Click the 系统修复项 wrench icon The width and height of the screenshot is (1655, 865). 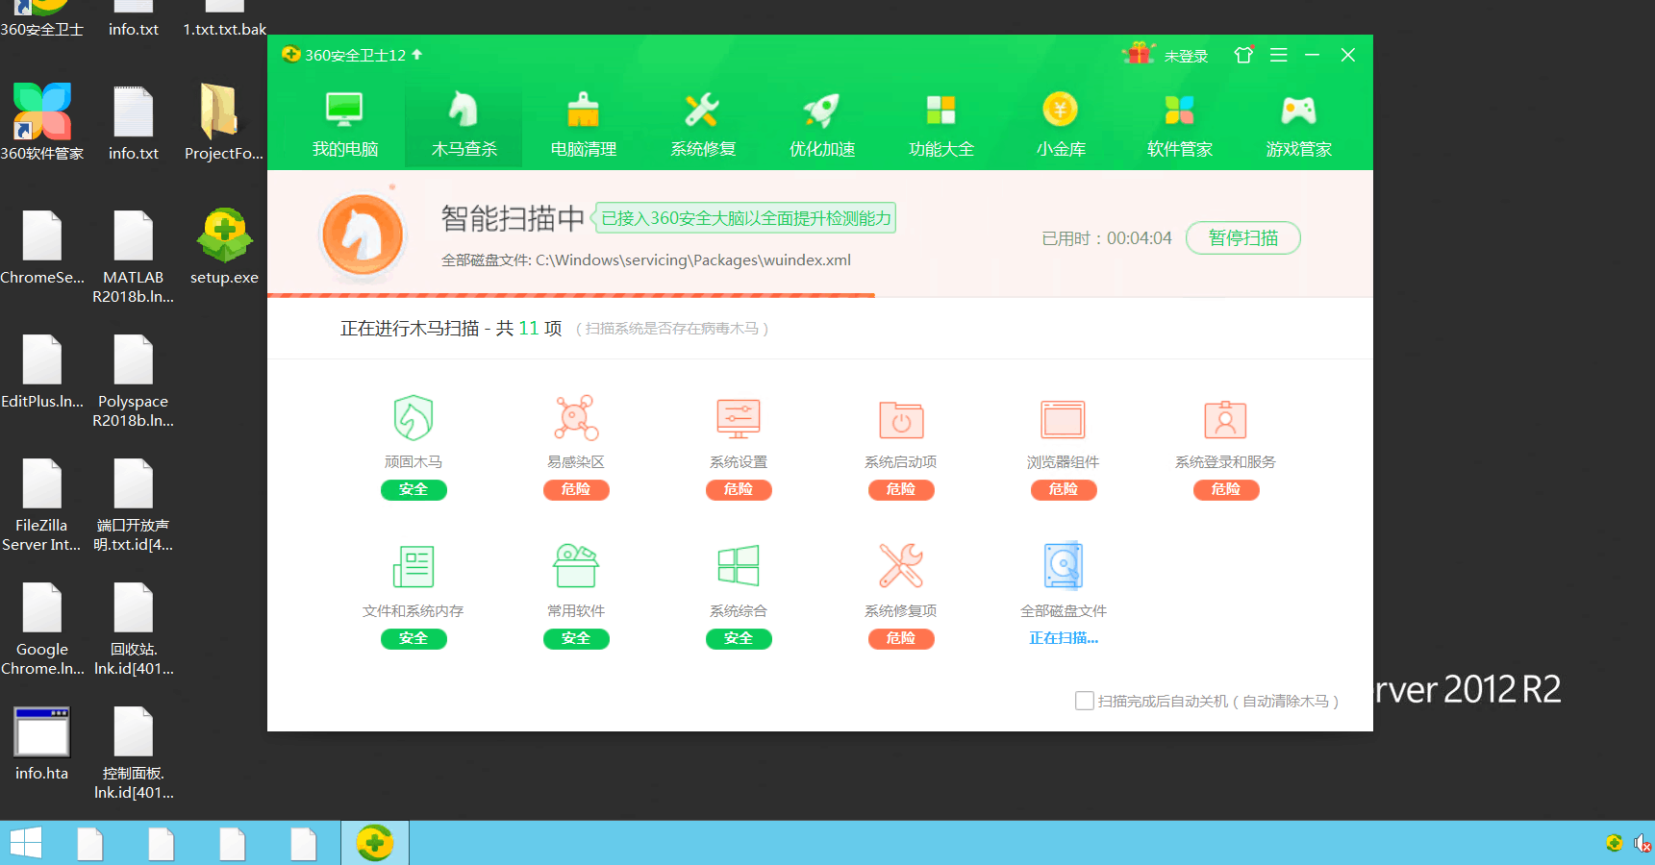point(901,565)
